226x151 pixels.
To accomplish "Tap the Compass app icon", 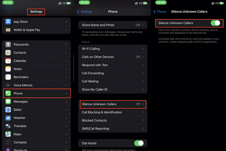I will (x=8, y=142).
